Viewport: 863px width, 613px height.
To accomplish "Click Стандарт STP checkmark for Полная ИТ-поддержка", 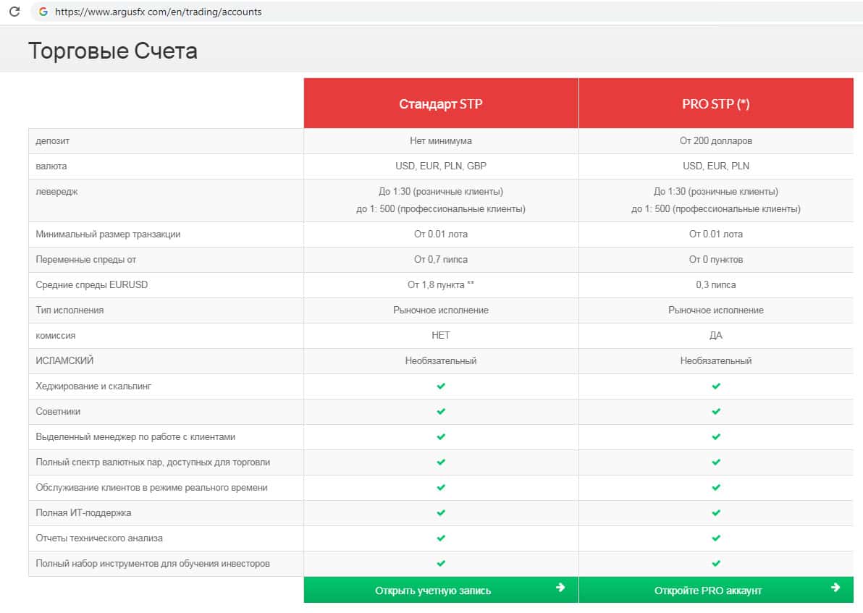I will click(441, 513).
